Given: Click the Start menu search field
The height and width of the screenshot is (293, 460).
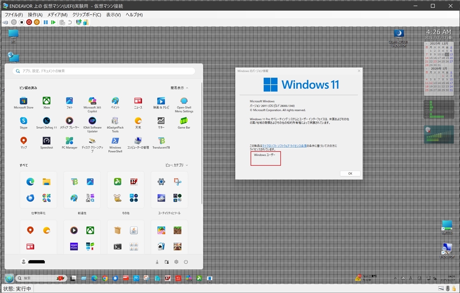Looking at the screenshot, I should pos(104,71).
